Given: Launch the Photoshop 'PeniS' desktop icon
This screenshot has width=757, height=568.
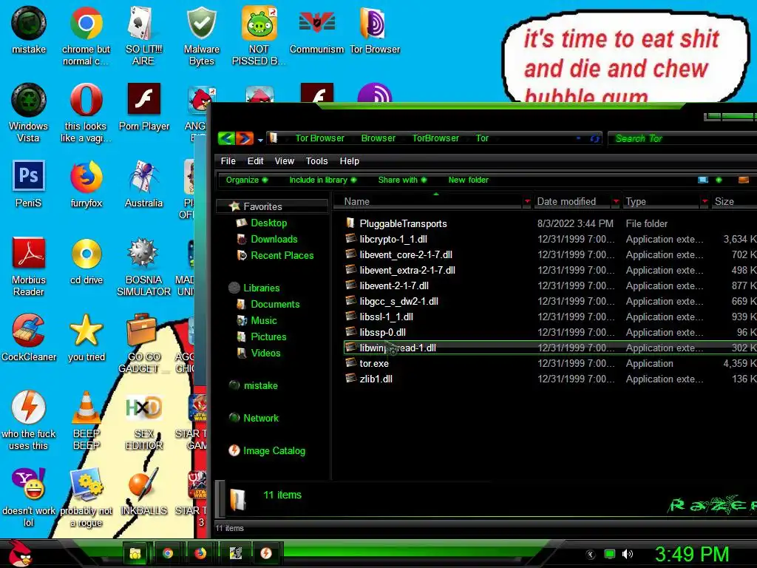Looking at the screenshot, I should [29, 184].
